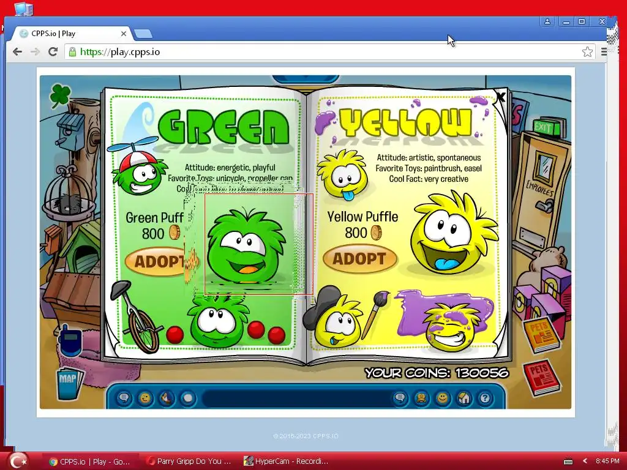Image resolution: width=627 pixels, height=470 pixels.
Task: Click the green HTTPS lock icon
Action: click(x=72, y=51)
